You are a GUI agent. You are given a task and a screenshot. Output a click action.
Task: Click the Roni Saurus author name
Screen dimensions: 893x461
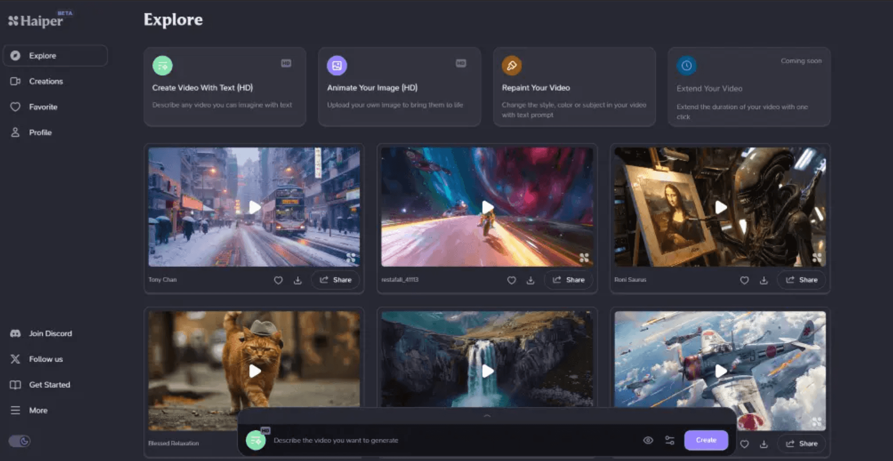coord(630,280)
